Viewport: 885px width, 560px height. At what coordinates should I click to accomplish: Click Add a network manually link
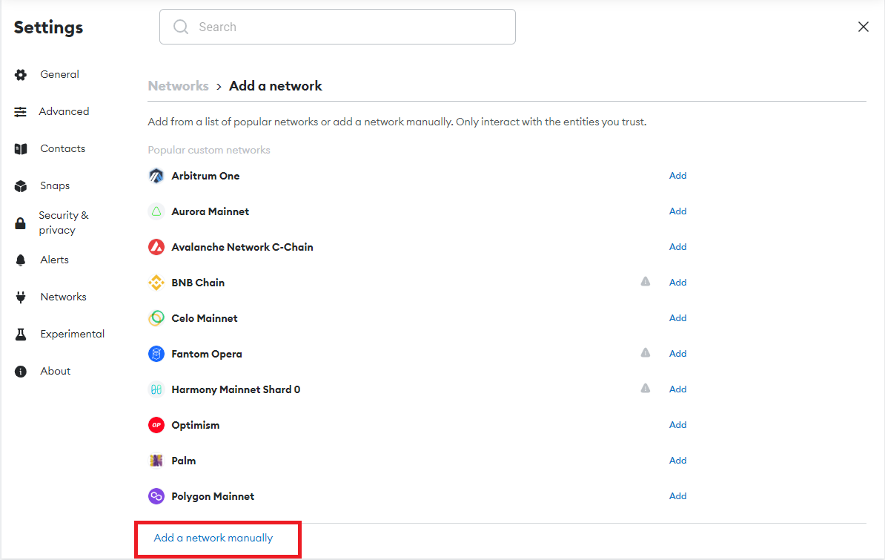pos(213,538)
